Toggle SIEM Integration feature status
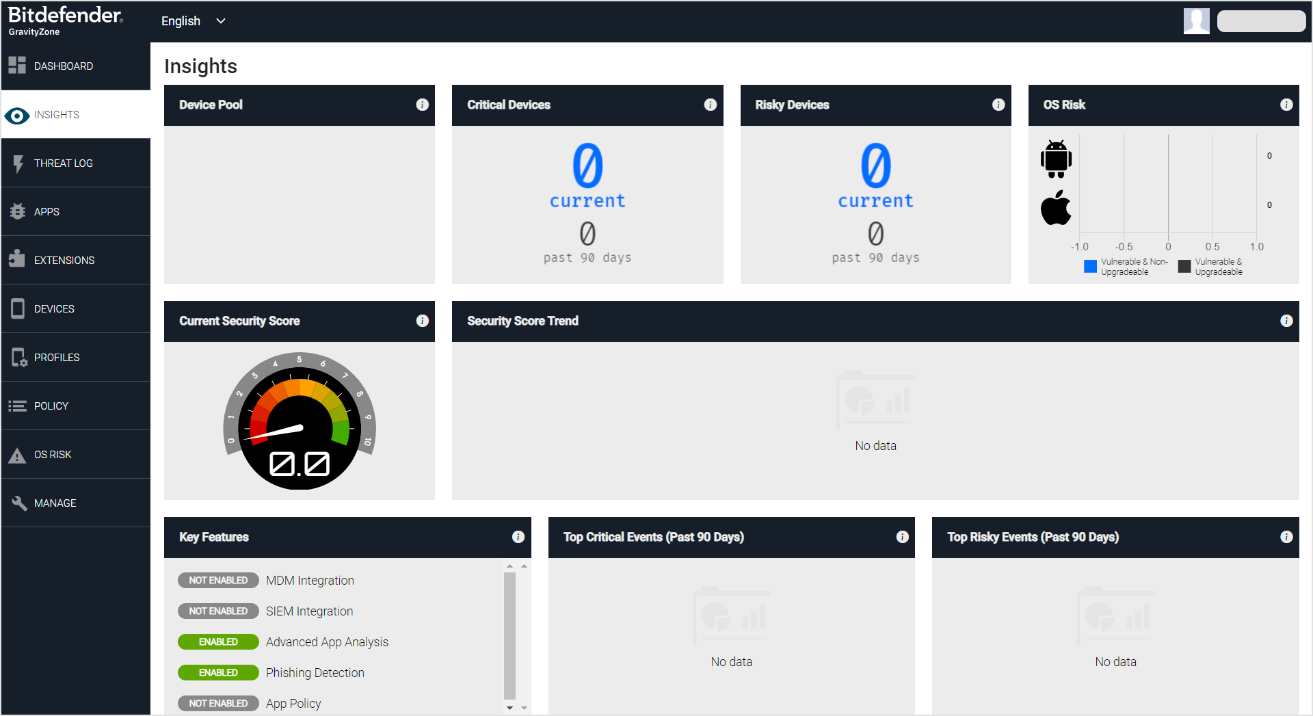The image size is (1313, 716). coord(218,611)
